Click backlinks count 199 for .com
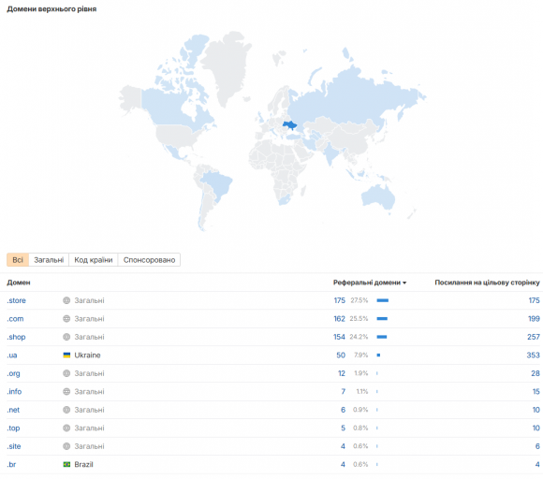The image size is (543, 479). pyautogui.click(x=534, y=319)
